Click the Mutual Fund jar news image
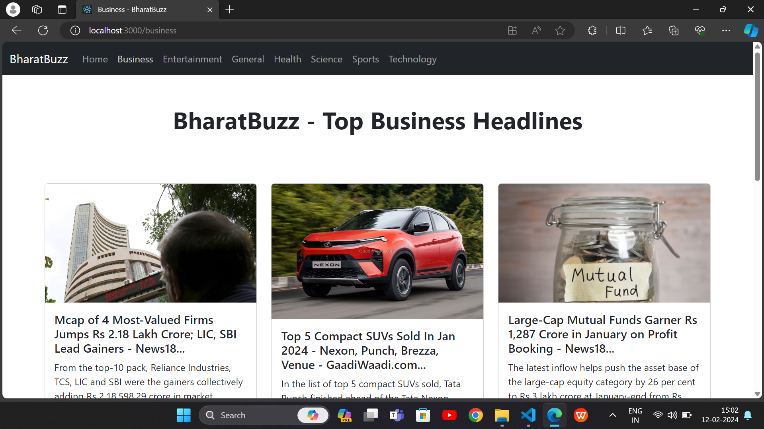Viewport: 764px width, 429px height. coord(604,243)
